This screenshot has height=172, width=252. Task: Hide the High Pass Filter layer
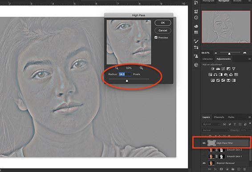click(x=204, y=143)
